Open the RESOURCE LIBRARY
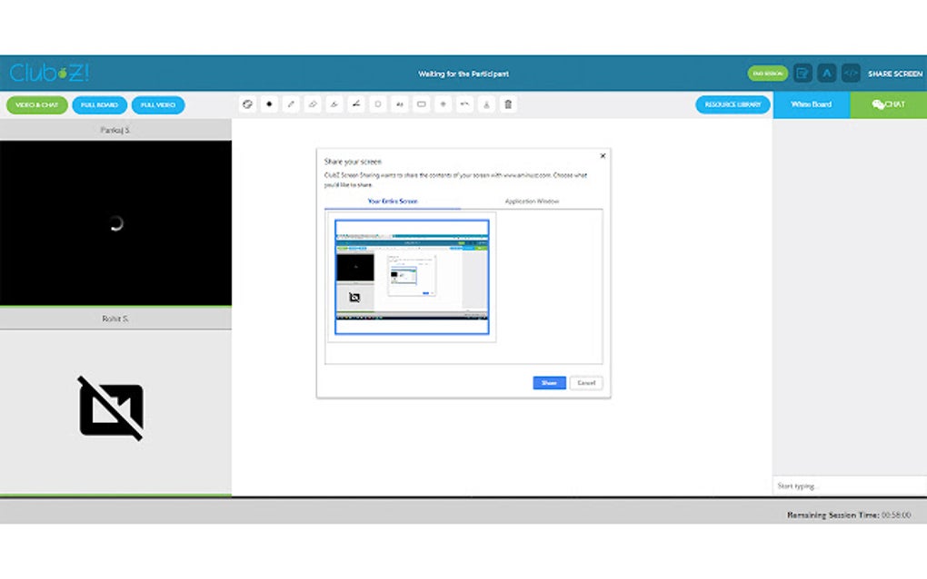Screen dimensions: 927x579 tap(732, 103)
